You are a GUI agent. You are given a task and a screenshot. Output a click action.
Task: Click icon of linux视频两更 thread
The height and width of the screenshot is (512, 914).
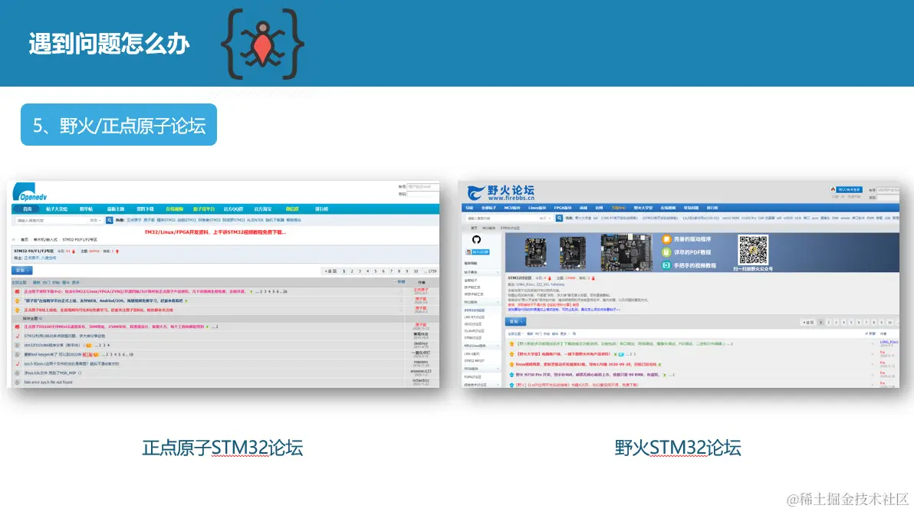(511, 365)
